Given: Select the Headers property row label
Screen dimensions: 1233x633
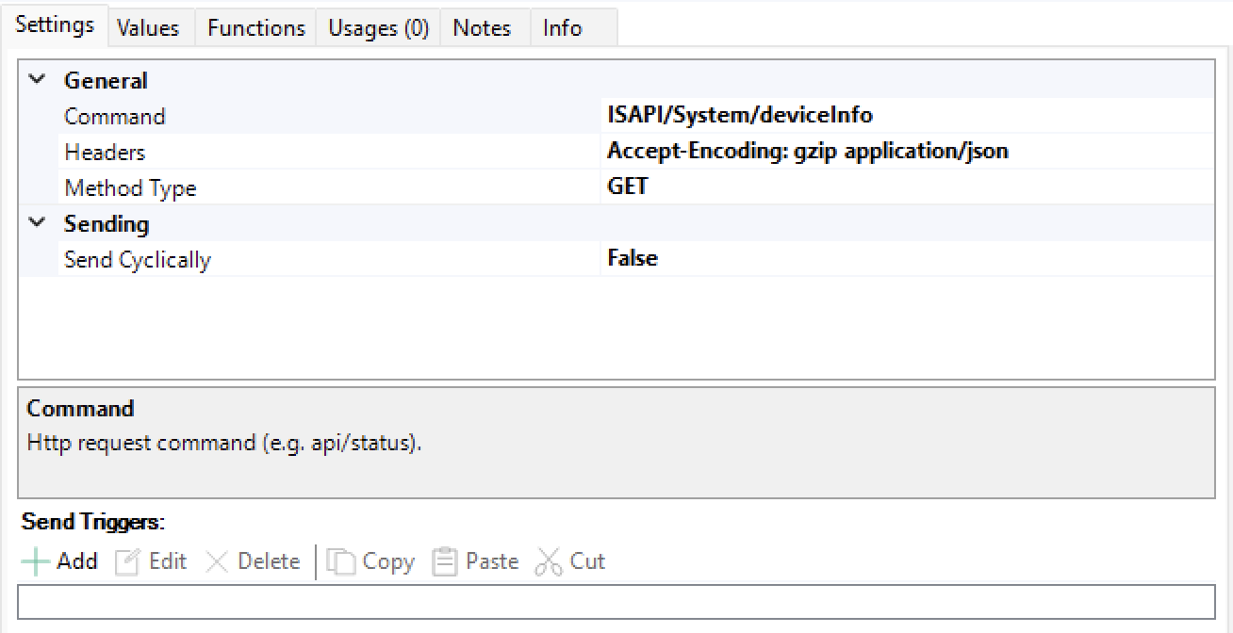Looking at the screenshot, I should pos(105,152).
